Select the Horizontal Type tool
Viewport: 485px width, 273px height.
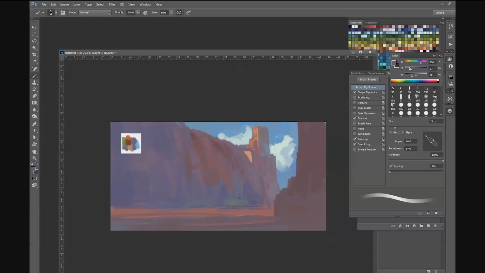[34, 131]
